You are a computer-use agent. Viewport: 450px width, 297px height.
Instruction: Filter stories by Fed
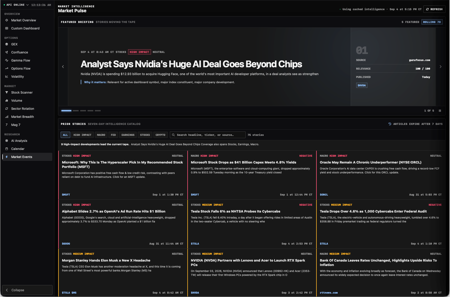pos(113,135)
